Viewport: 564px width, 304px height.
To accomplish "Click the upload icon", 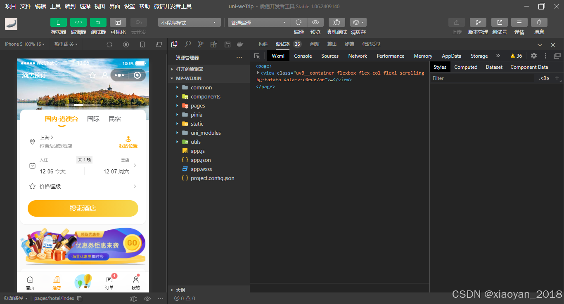I will [457, 22].
